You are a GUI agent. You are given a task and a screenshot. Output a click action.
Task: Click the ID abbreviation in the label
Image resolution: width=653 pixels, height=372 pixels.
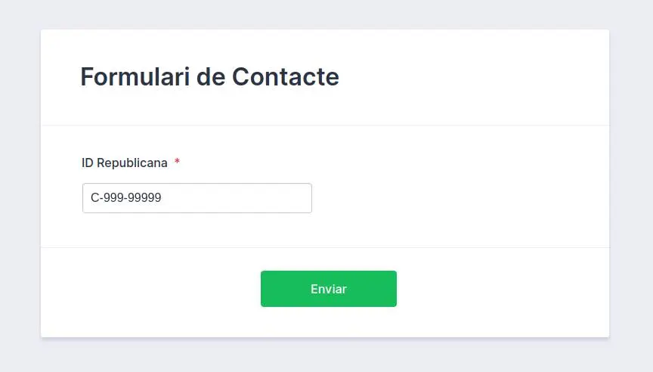coord(87,163)
